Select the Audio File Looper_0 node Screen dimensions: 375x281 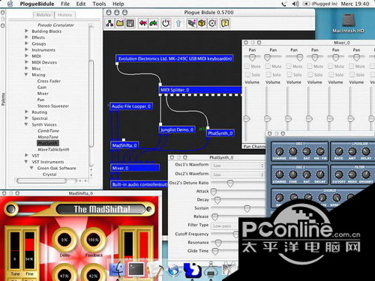click(131, 106)
